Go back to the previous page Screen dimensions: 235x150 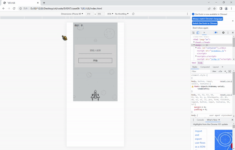pyautogui.click(x=4, y=9)
